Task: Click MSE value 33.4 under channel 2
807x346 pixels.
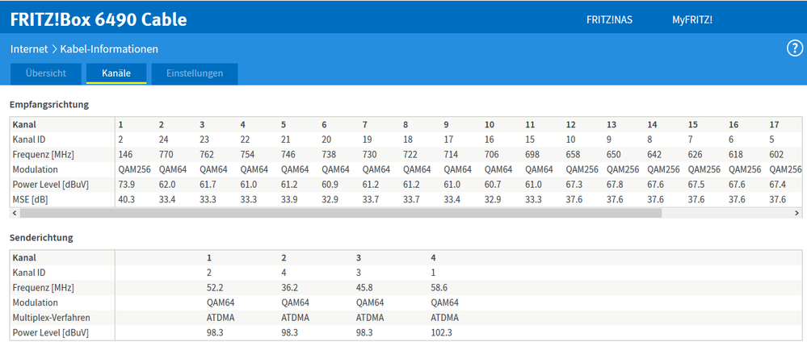Action: point(167,200)
